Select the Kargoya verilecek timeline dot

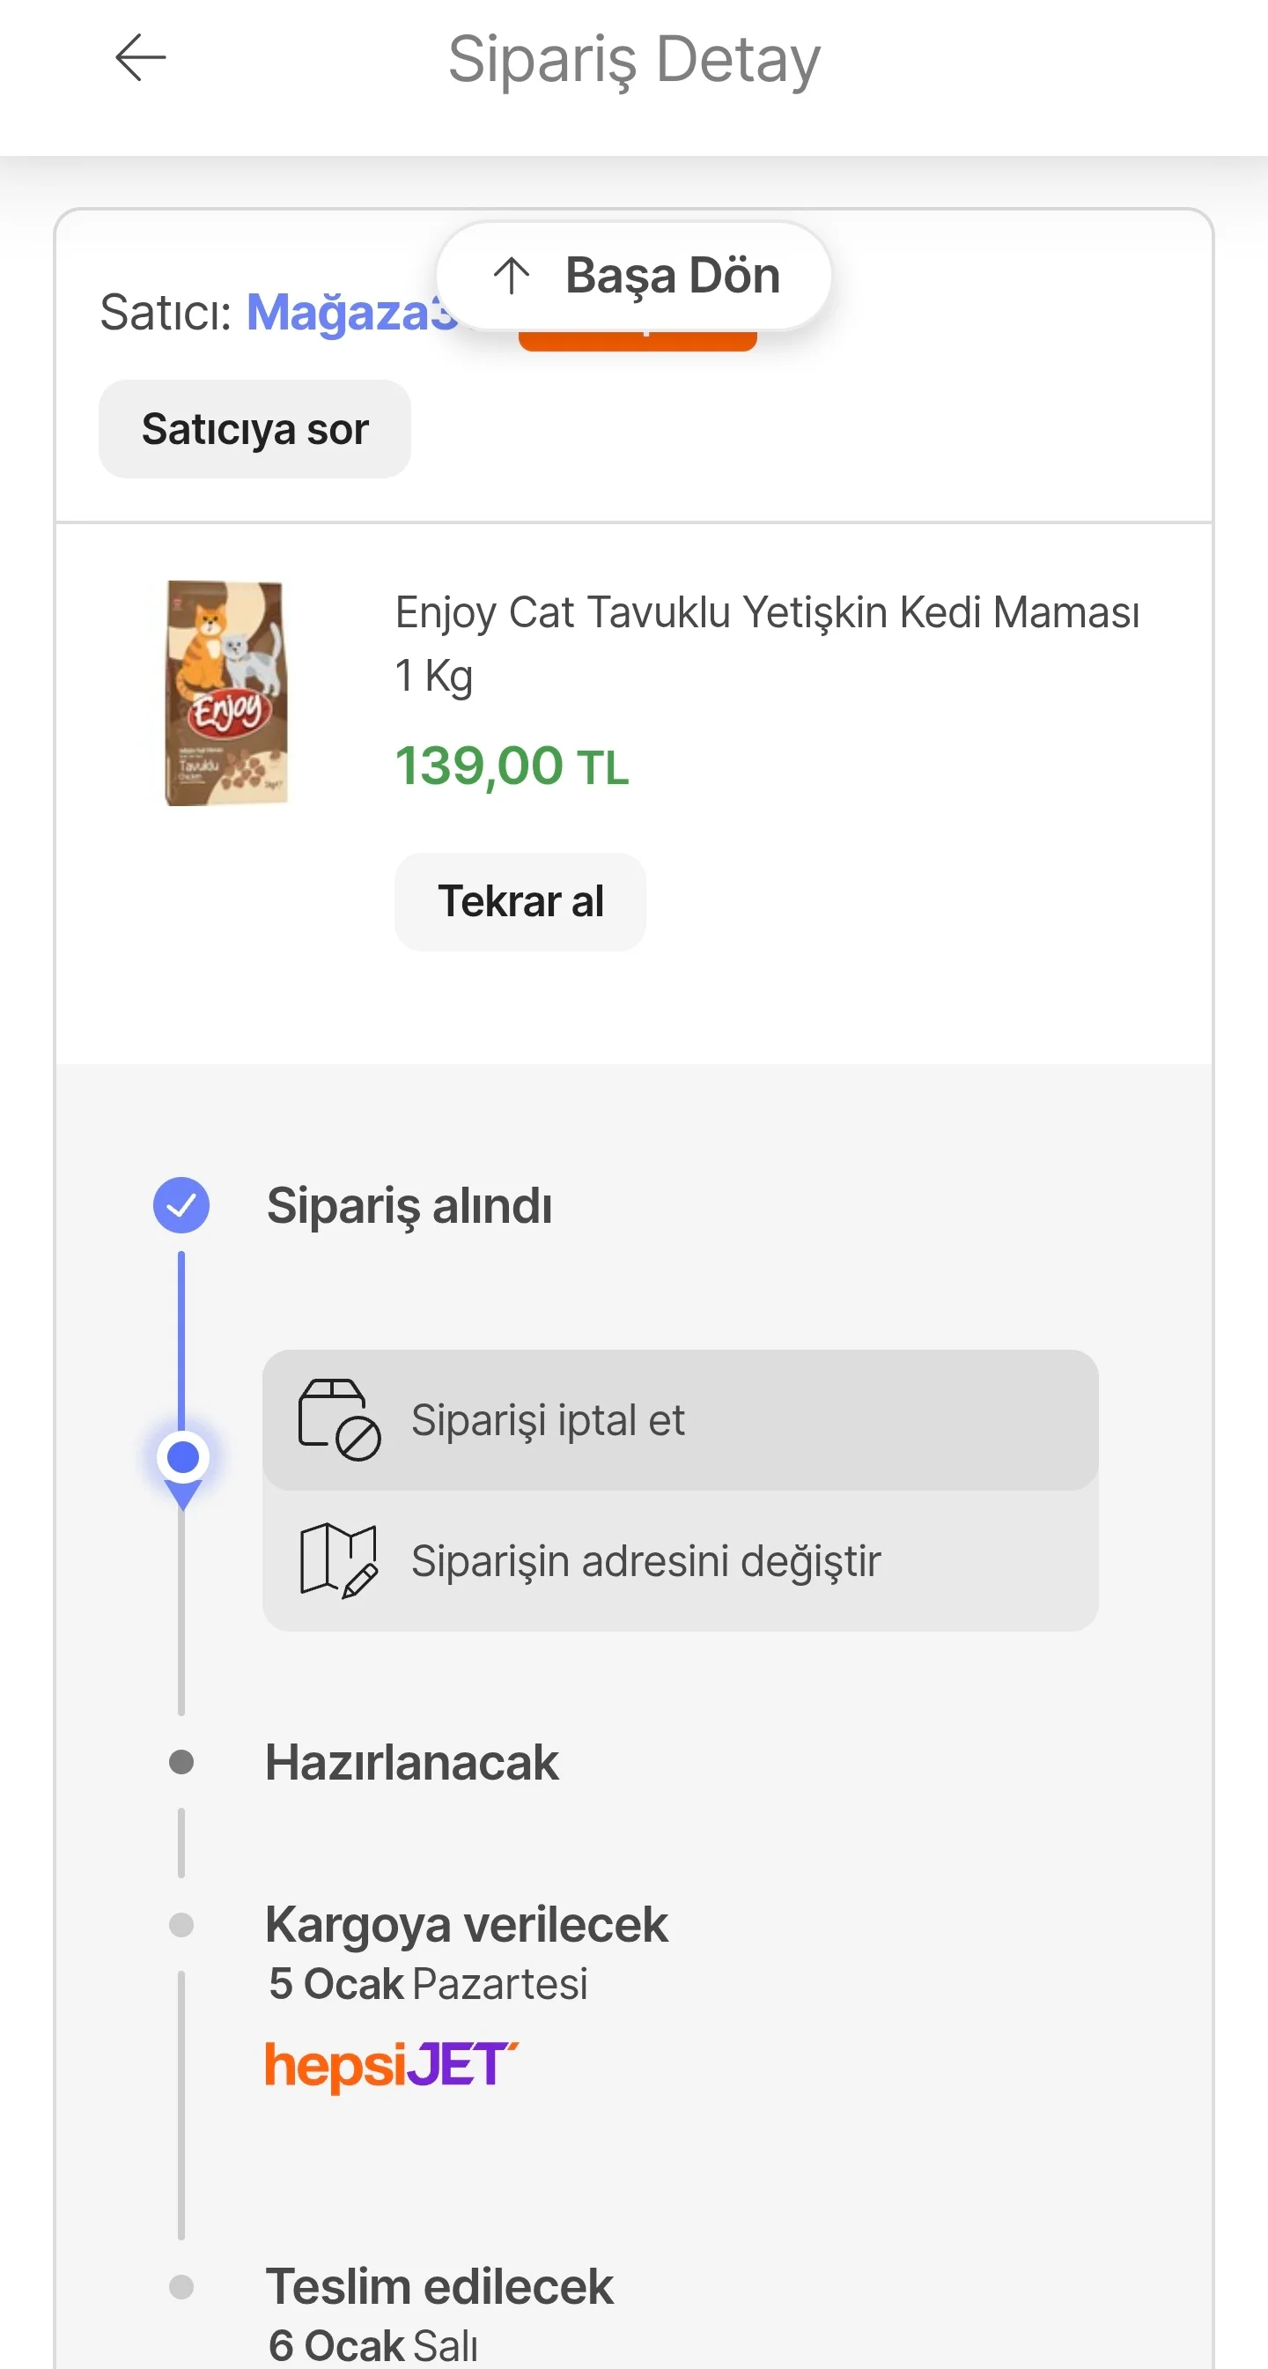tap(182, 1925)
